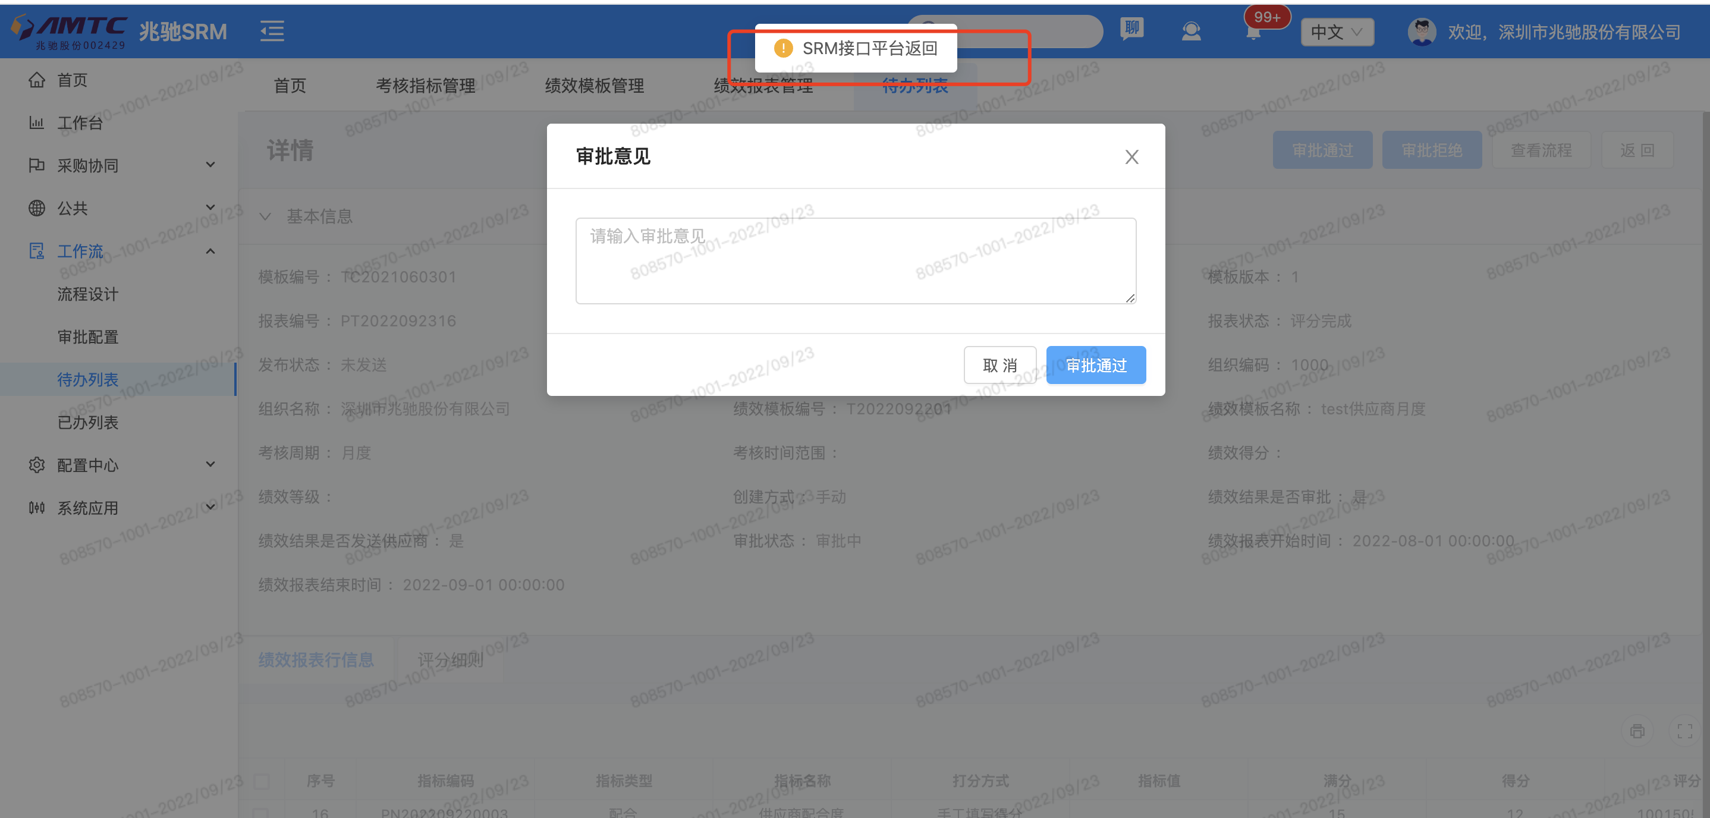Switch to the 考核指标管理 tab

tap(426, 86)
